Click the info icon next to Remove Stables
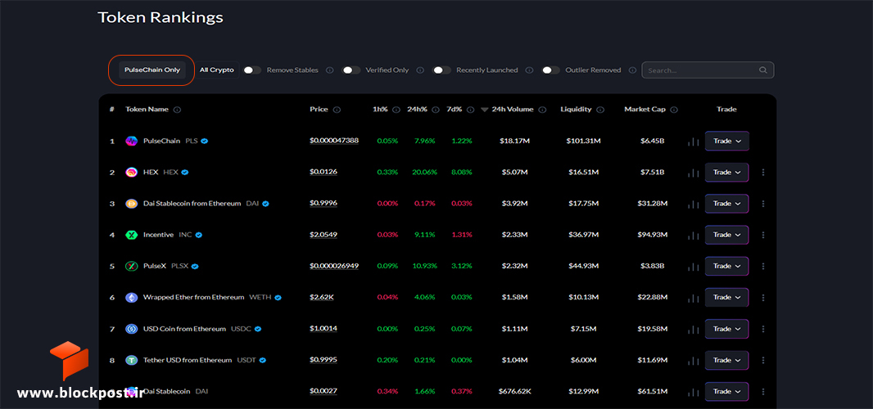873x409 pixels. pos(329,70)
